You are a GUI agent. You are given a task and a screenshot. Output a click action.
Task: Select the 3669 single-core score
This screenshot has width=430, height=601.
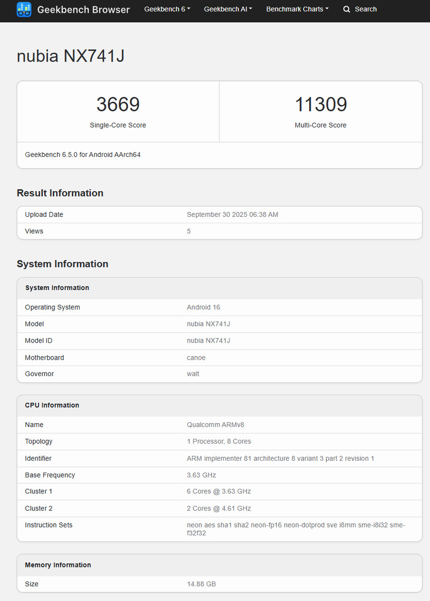(x=118, y=104)
